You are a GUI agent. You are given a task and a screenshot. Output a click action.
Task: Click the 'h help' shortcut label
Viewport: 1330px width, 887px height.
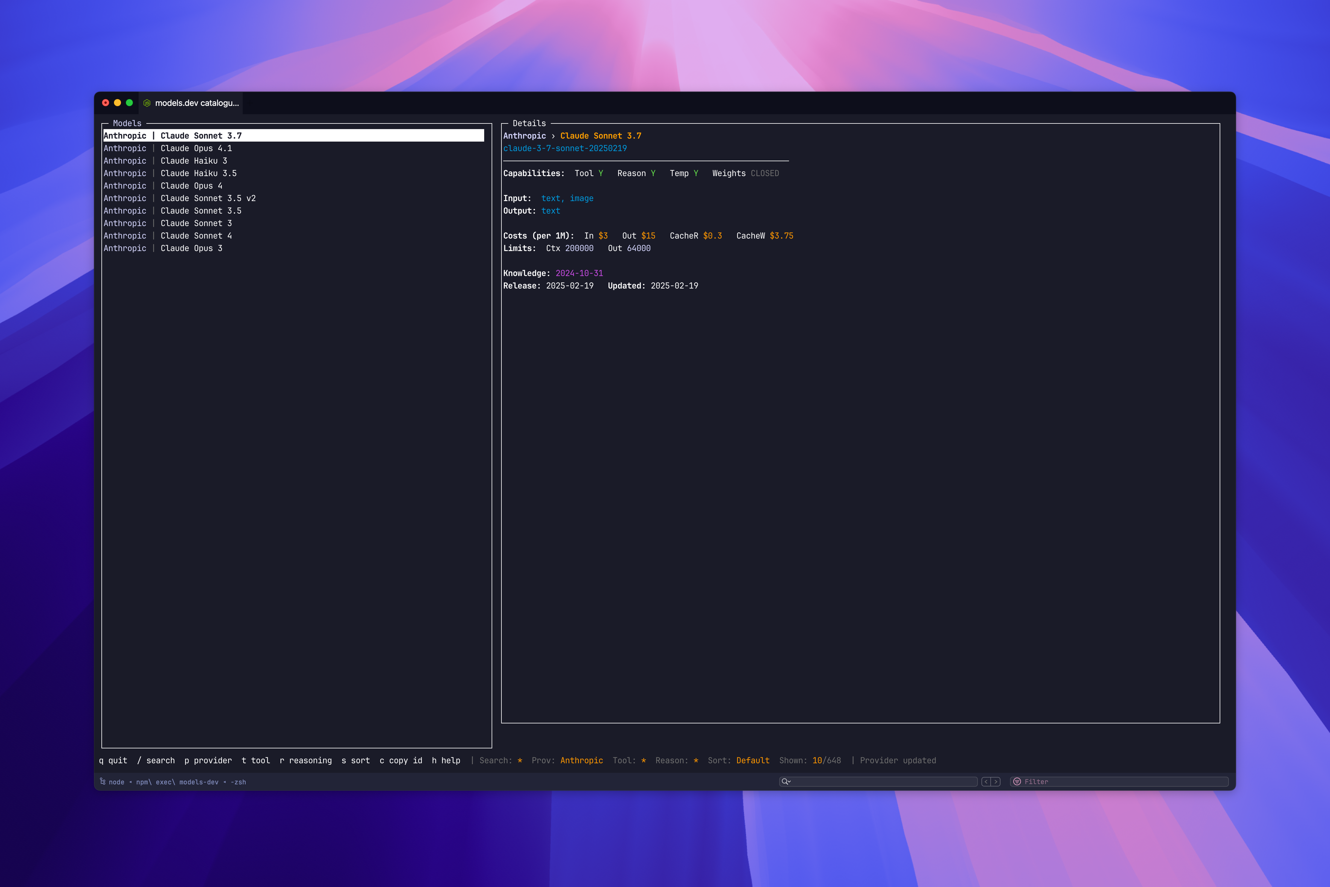[446, 760]
